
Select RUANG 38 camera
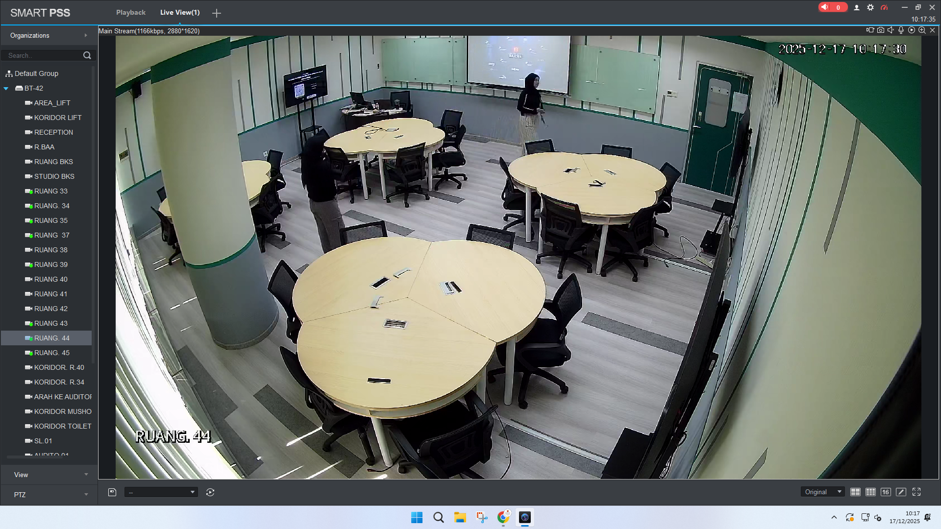(51, 250)
